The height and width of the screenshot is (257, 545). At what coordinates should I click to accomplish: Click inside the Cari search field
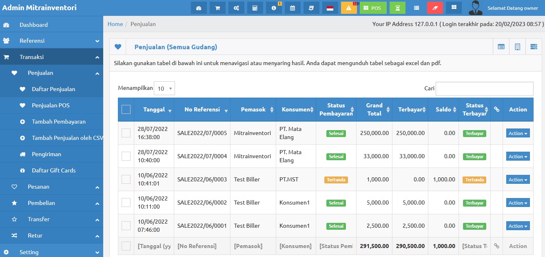point(485,88)
